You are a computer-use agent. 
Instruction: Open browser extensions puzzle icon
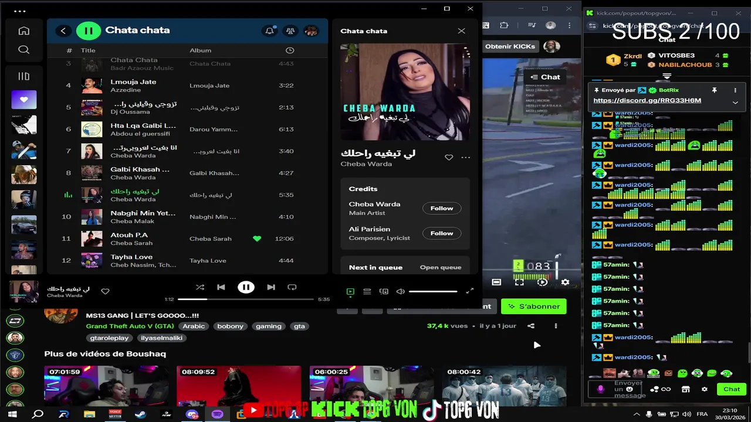click(x=504, y=26)
